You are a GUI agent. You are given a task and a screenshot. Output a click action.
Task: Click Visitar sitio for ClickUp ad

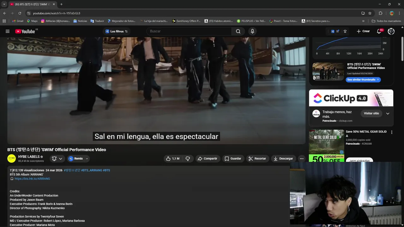click(x=371, y=113)
